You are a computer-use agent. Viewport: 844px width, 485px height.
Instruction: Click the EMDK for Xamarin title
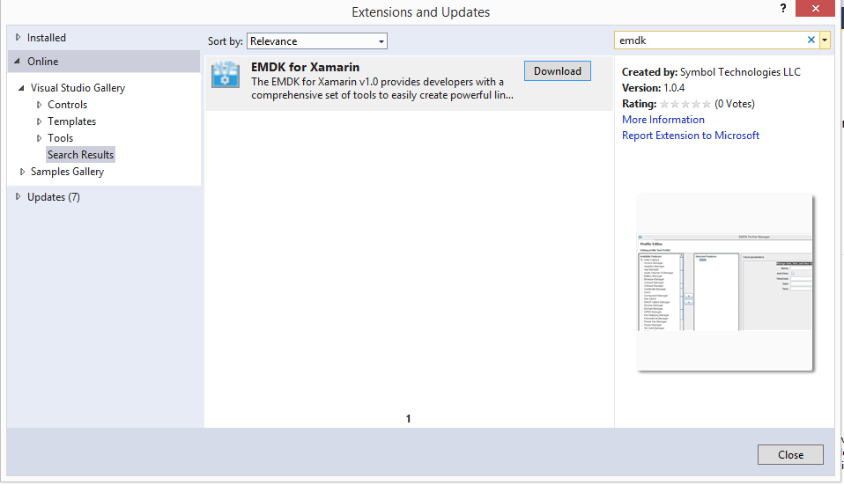(x=305, y=67)
